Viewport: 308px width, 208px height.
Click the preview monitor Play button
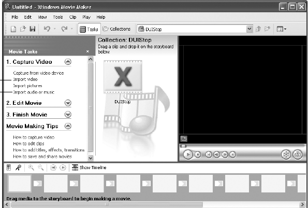click(x=188, y=155)
